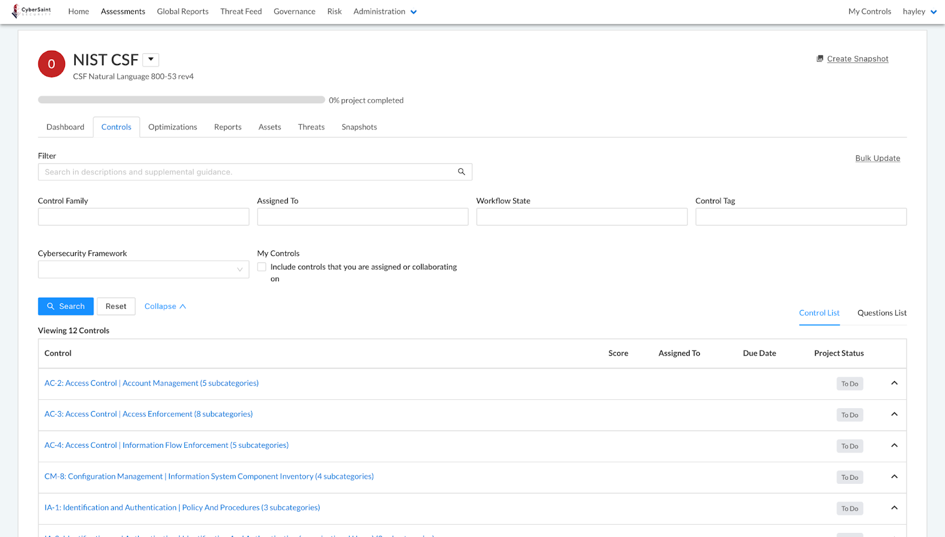Click the red score circle showing 0
The height and width of the screenshot is (537, 945).
(51, 64)
